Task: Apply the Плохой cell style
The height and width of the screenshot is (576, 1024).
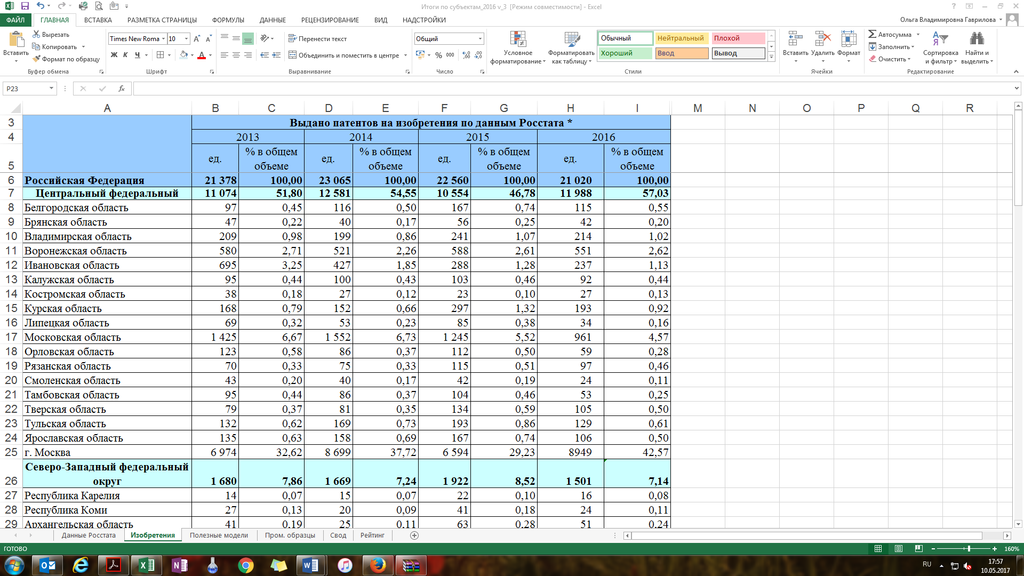Action: [x=738, y=38]
